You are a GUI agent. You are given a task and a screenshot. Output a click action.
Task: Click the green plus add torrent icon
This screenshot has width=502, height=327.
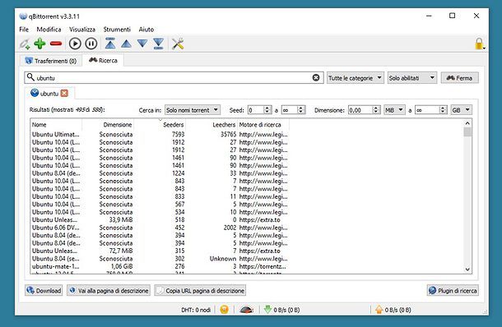point(40,44)
